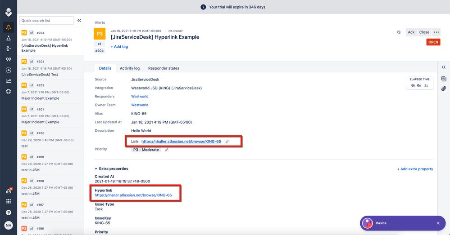Acknowledge the alert with Ack button
450x235 pixels.
point(411,32)
